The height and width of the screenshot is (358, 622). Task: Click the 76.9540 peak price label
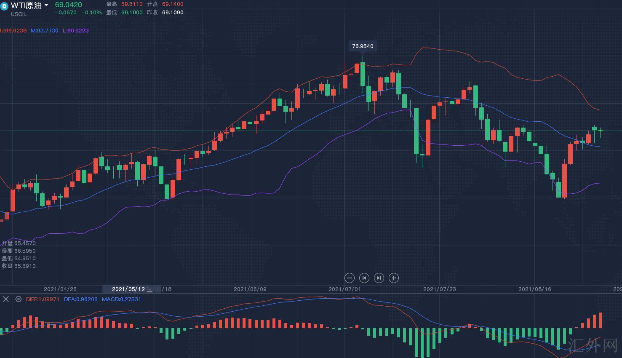[363, 46]
